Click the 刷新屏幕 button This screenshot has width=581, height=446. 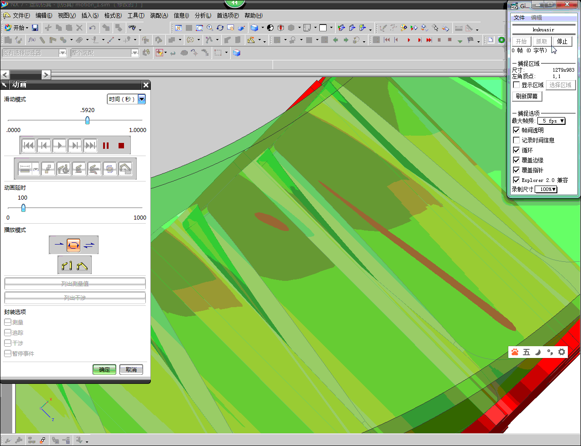(527, 96)
